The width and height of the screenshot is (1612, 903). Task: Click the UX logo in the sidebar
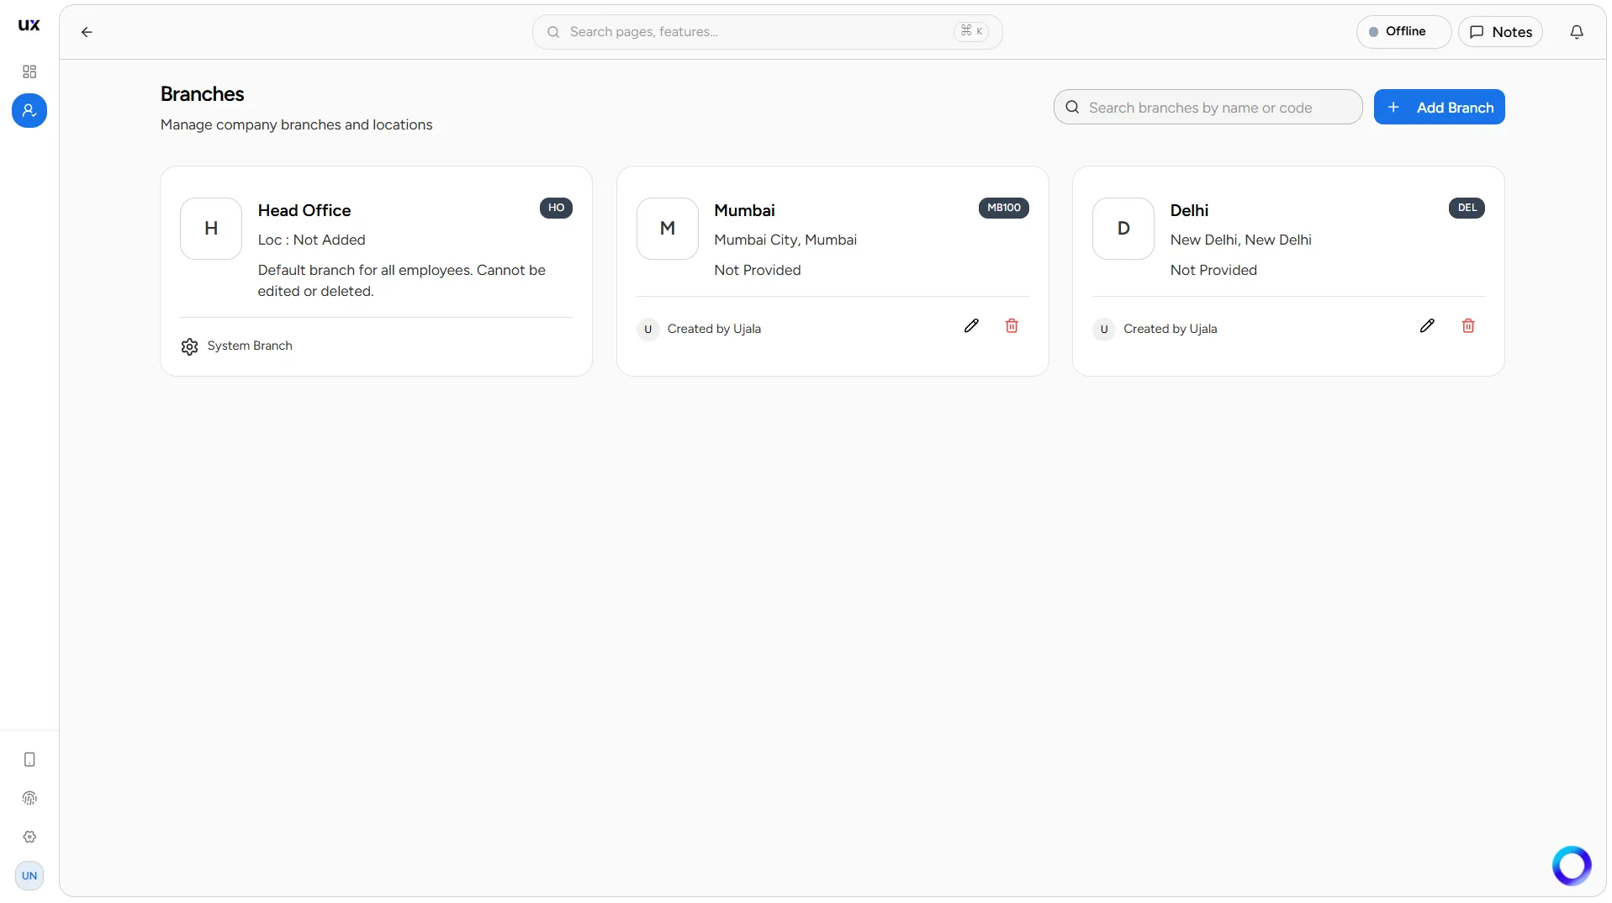[x=29, y=25]
